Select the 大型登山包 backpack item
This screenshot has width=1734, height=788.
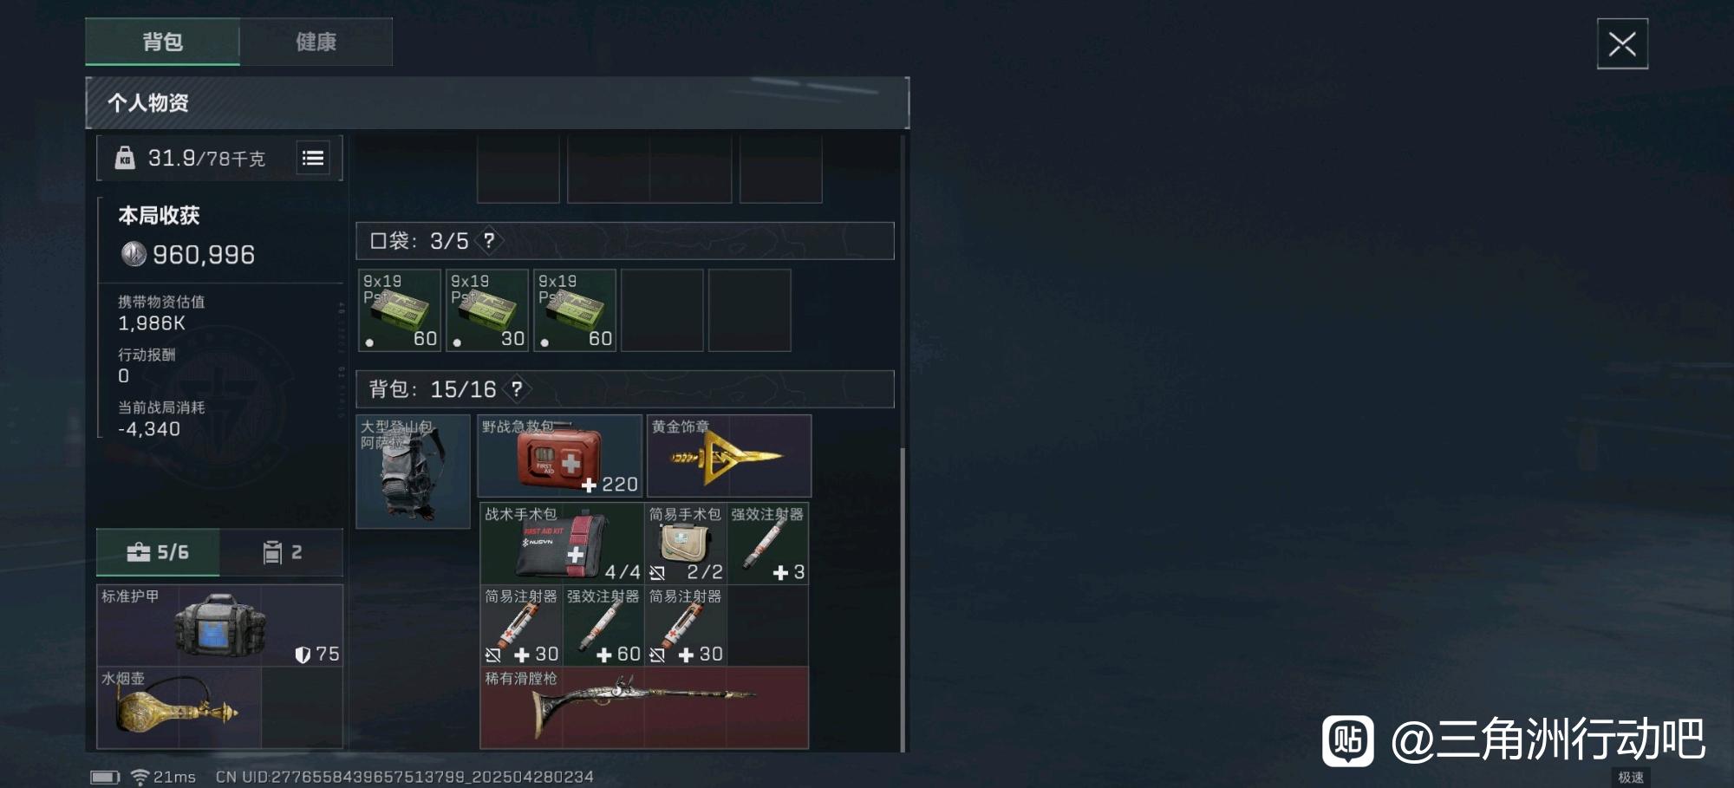pos(413,471)
